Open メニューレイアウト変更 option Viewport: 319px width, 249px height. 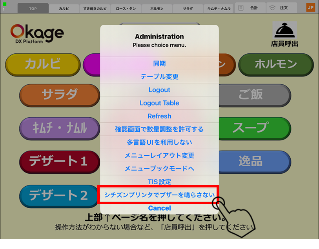click(x=159, y=155)
